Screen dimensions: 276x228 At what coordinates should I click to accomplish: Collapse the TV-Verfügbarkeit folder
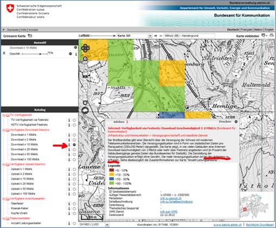[x=3, y=115]
